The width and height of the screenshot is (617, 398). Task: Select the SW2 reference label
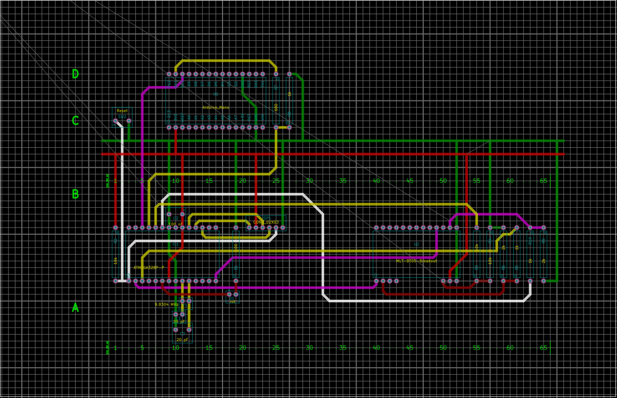pos(122,117)
